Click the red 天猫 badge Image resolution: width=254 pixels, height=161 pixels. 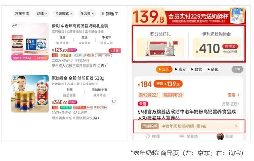(x=143, y=104)
